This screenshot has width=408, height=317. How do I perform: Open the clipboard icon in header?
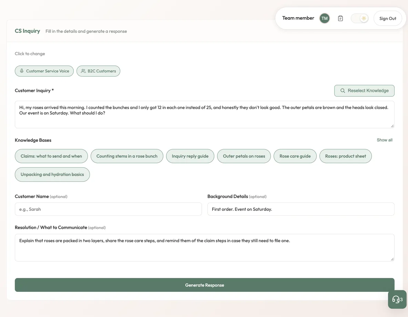point(340,18)
